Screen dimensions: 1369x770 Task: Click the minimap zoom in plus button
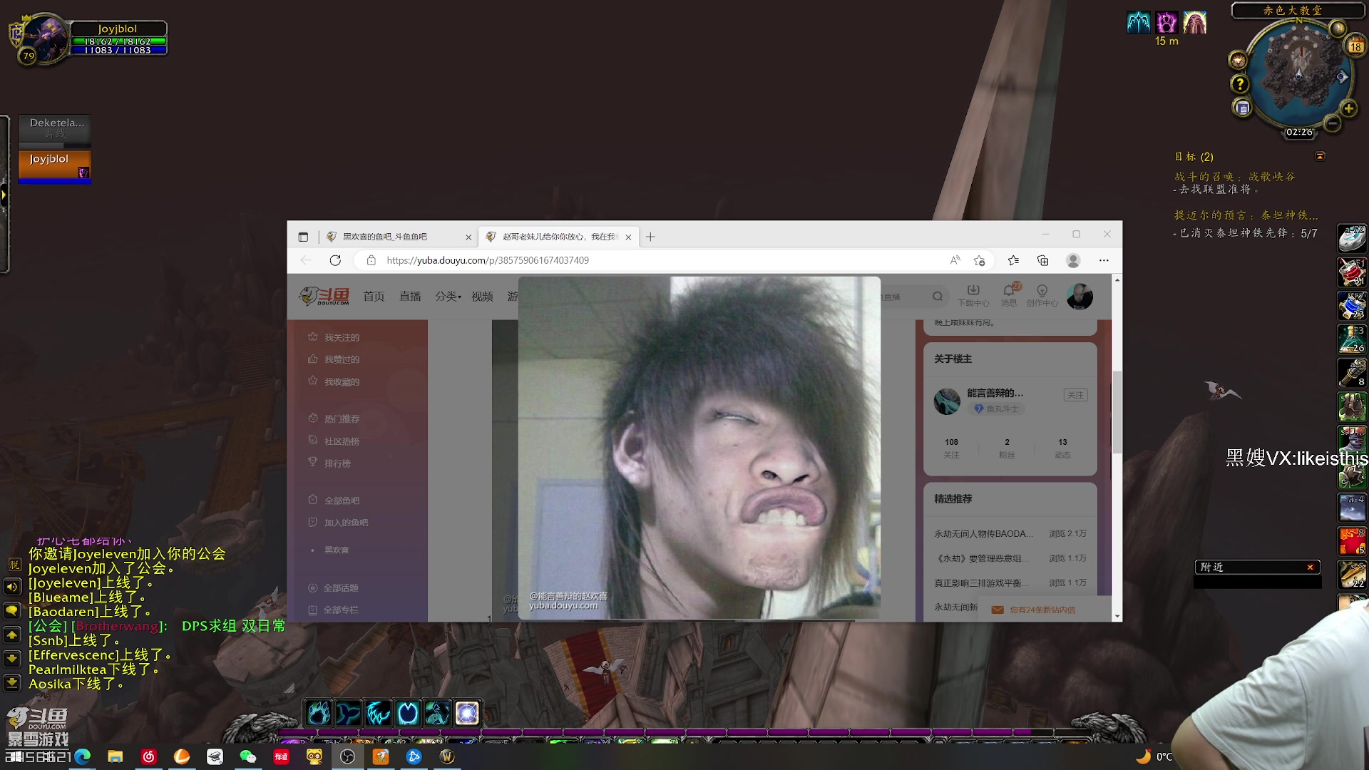pos(1348,108)
